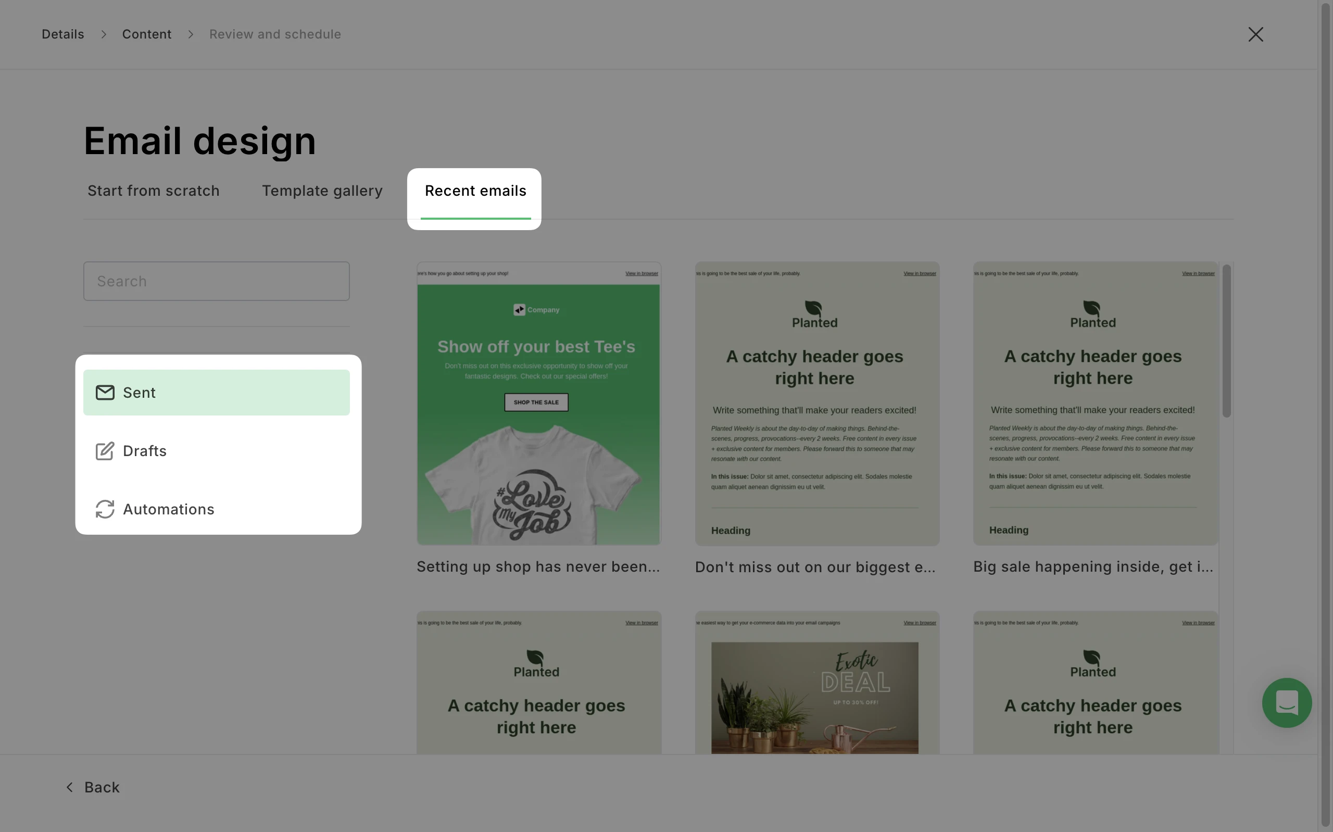Viewport: 1333px width, 832px height.
Task: Choose the Don't miss out email thumbnail
Action: coord(817,404)
